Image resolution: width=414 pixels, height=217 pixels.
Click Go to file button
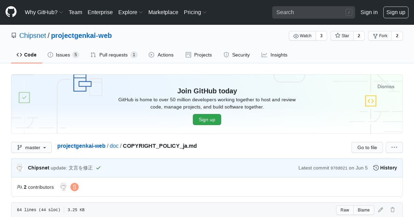pos(367,147)
